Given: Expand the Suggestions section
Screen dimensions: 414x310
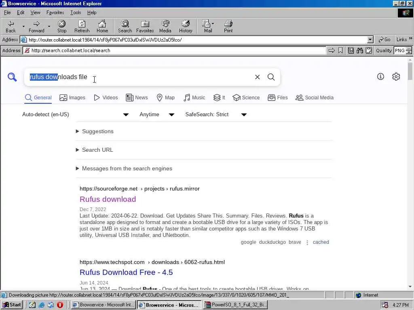Looking at the screenshot, I should 95,131.
